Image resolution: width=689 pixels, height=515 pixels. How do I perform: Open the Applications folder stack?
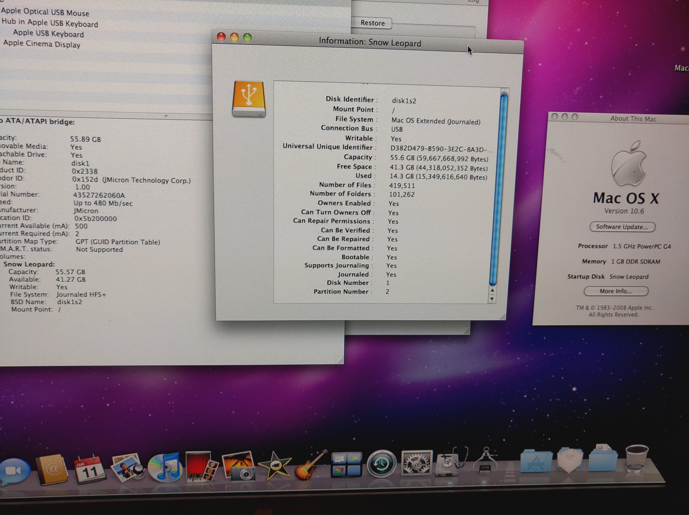coord(536,461)
